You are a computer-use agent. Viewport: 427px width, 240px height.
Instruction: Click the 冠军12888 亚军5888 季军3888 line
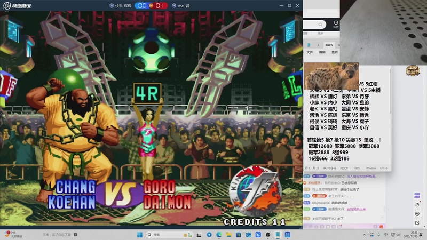click(x=344, y=146)
